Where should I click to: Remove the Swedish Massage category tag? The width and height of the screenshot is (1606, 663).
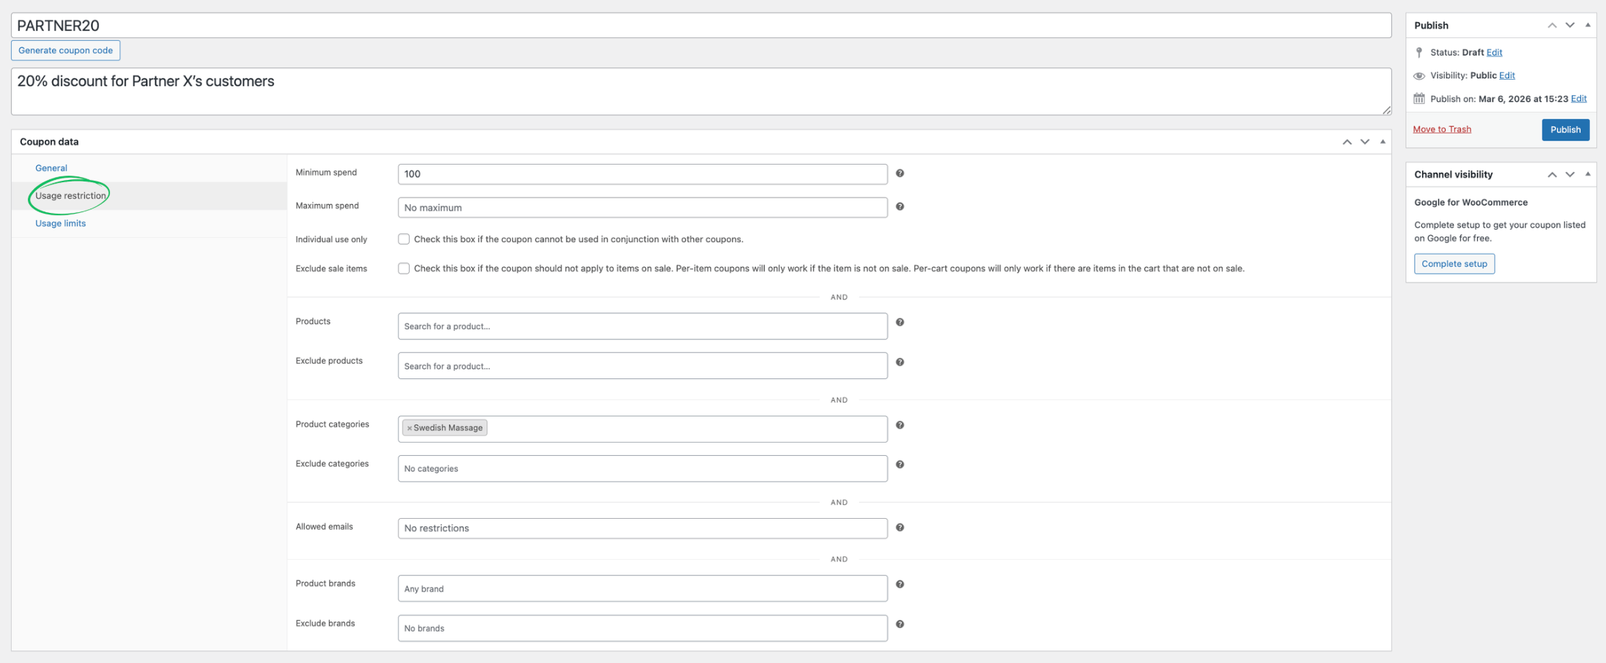coord(409,427)
